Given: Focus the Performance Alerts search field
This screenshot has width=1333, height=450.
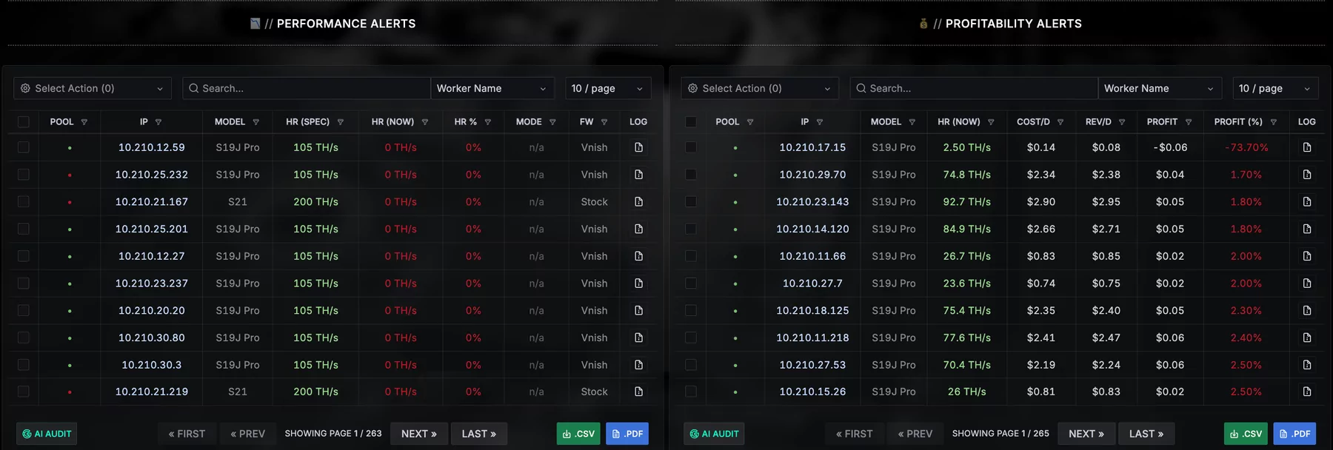Looking at the screenshot, I should (x=307, y=88).
